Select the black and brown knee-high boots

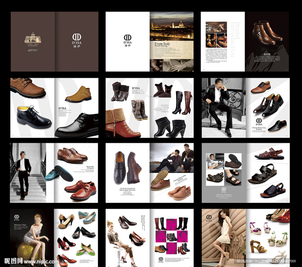182,102
